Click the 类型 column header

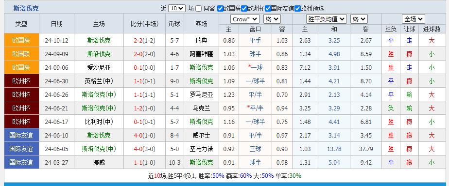tap(21, 24)
